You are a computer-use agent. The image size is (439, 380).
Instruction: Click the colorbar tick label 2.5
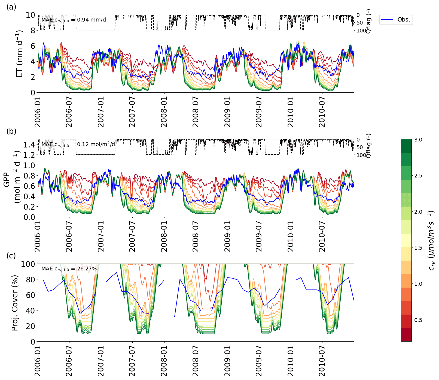tap(418, 176)
